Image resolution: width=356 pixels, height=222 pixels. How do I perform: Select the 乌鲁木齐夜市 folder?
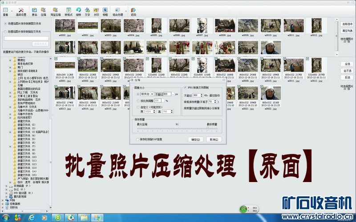25,114
